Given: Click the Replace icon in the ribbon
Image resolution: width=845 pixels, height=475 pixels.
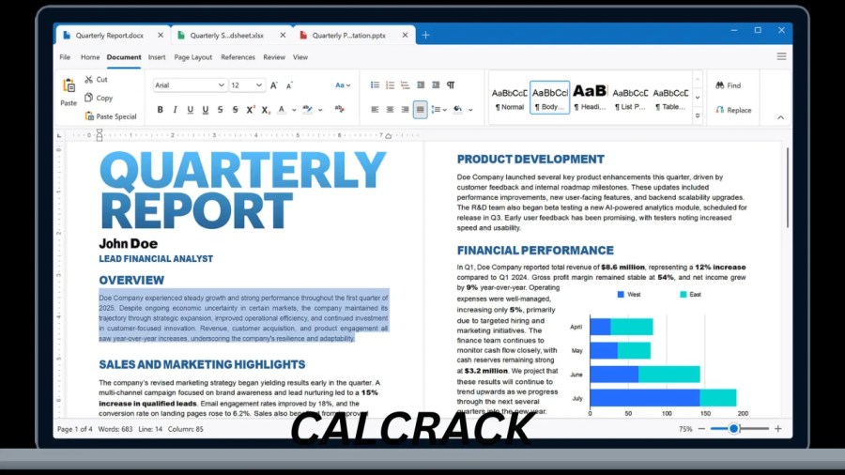Looking at the screenshot, I should pos(720,110).
